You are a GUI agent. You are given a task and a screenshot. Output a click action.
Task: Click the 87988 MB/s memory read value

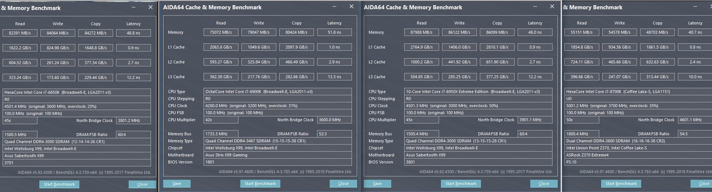[x=421, y=32]
